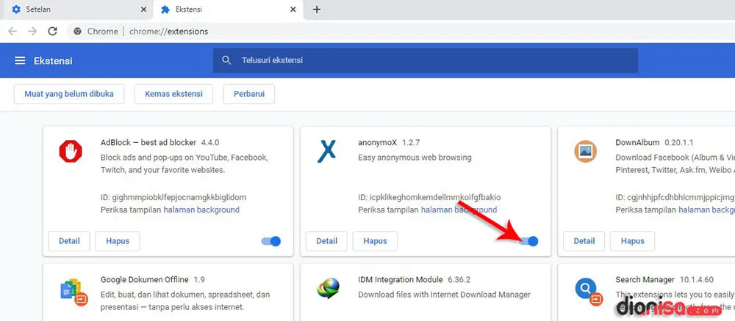Click the search magnifier icon

tap(227, 60)
